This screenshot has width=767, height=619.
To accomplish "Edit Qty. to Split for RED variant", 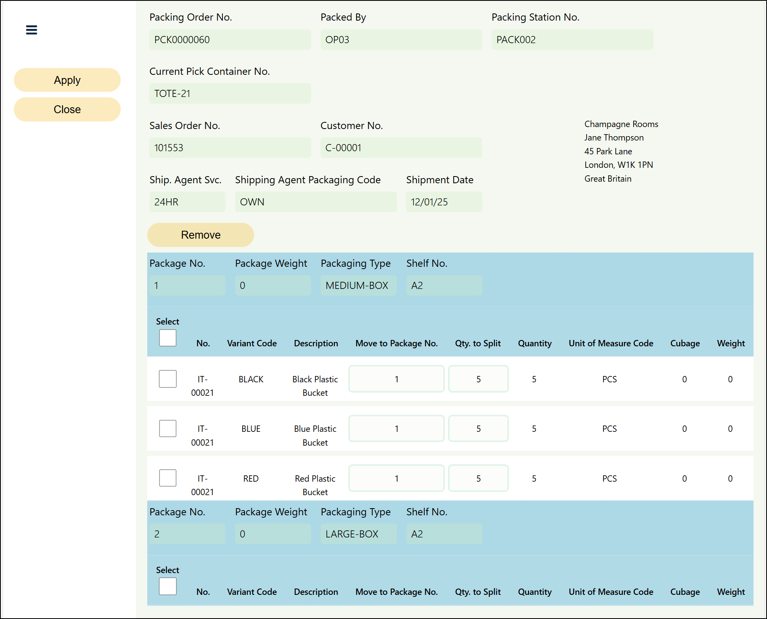I will pos(478,478).
